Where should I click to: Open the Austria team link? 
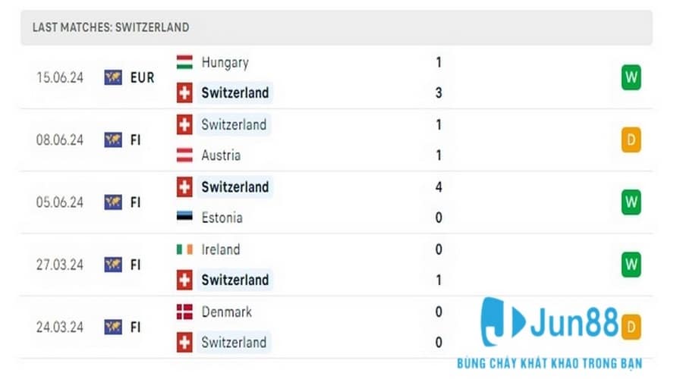(221, 155)
